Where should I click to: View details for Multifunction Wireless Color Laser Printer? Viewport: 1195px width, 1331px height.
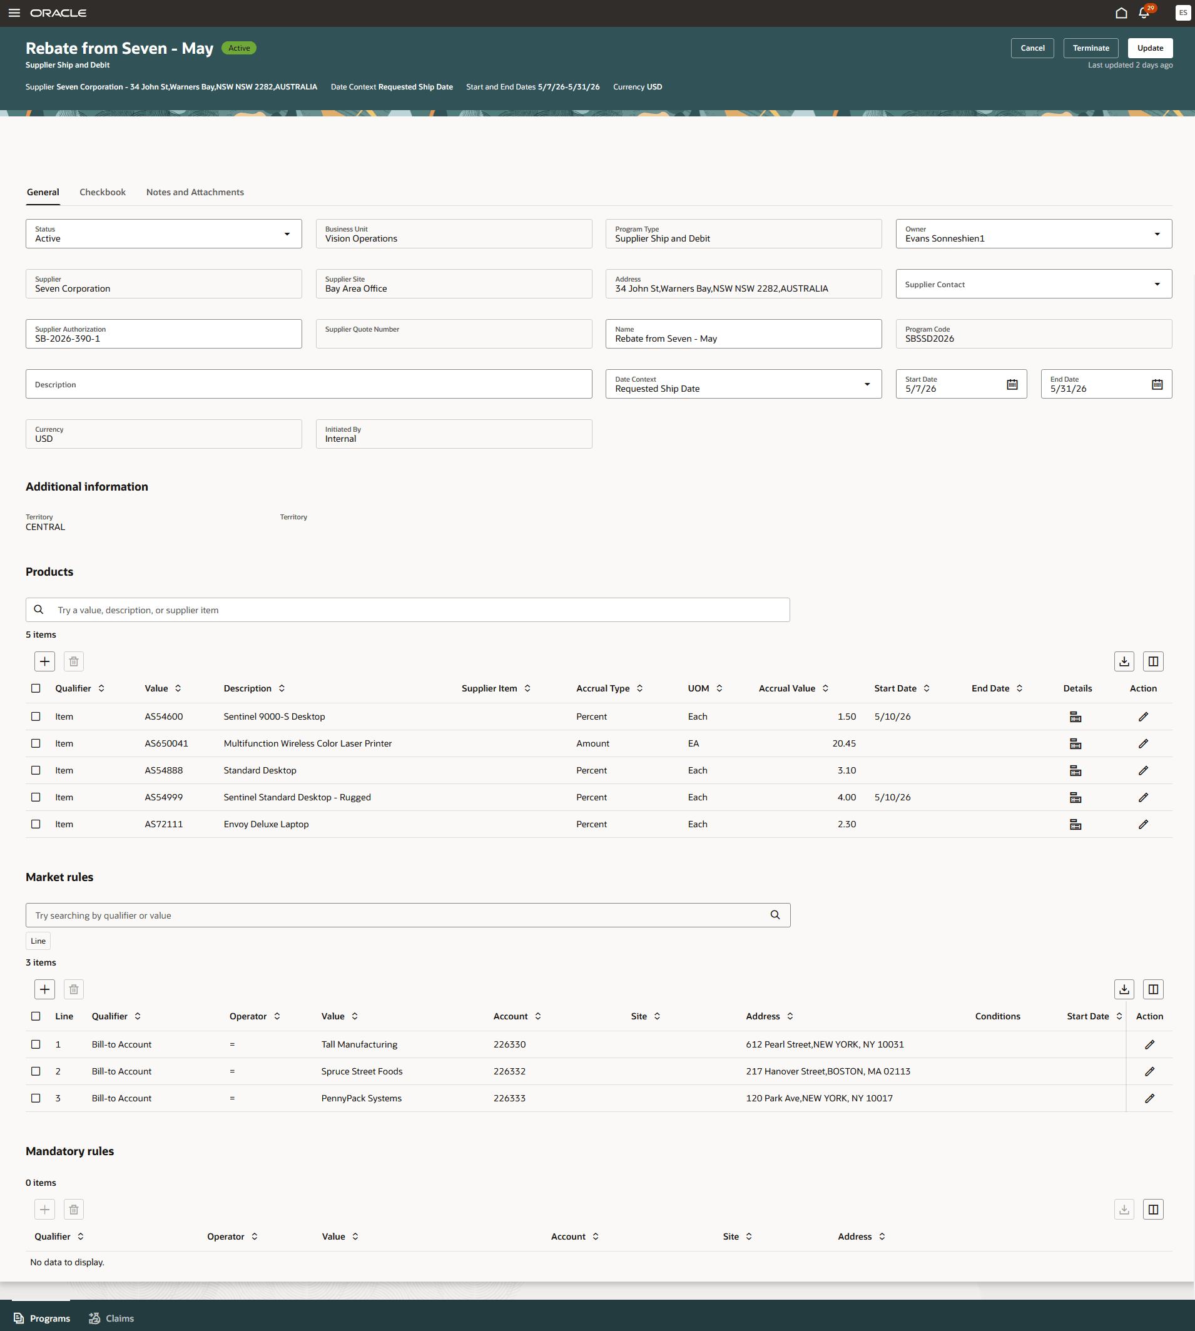pos(1075,743)
